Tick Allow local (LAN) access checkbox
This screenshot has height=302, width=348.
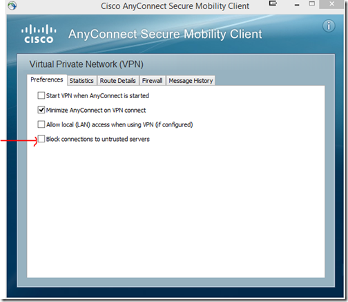(41, 124)
